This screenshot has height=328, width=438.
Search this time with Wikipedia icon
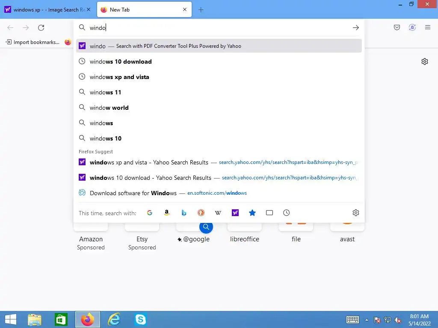(x=218, y=213)
